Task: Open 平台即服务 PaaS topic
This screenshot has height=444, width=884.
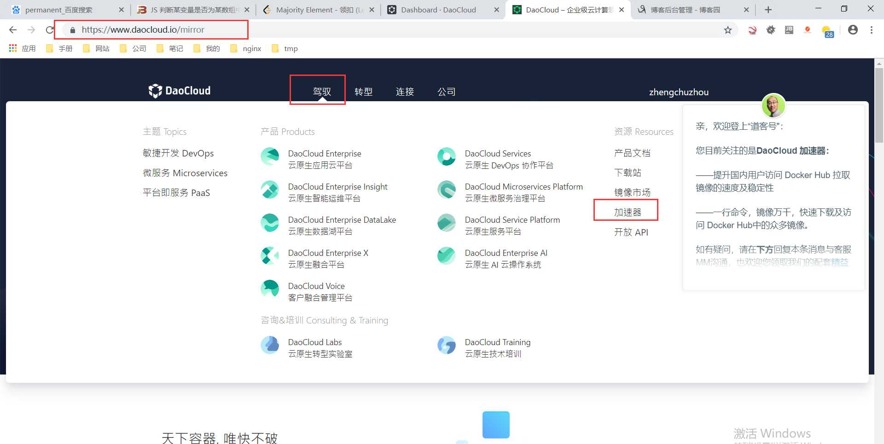Action: tap(176, 193)
